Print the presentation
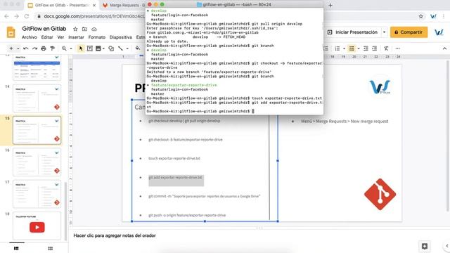This screenshot has height=253, width=450. point(44,48)
